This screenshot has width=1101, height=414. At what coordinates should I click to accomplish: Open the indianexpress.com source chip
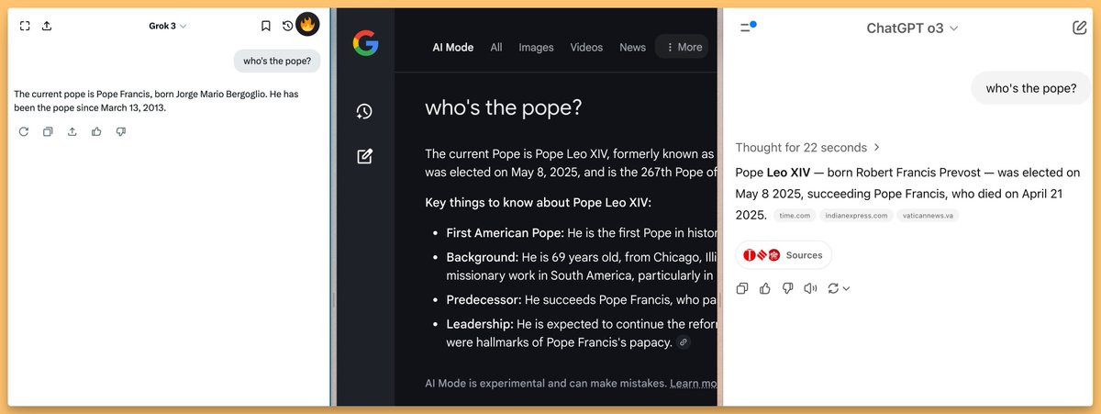point(856,216)
